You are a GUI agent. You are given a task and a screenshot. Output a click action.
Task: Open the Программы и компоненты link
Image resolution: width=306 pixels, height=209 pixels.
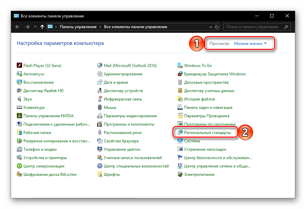(x=129, y=124)
